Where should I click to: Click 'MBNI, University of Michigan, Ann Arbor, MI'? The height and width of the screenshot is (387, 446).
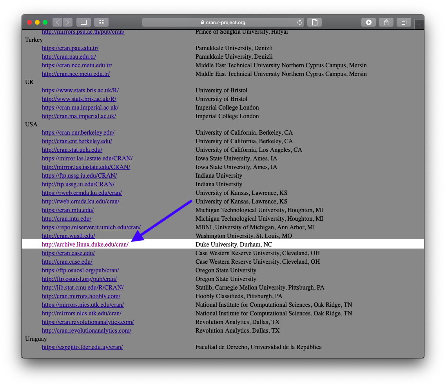(255, 227)
